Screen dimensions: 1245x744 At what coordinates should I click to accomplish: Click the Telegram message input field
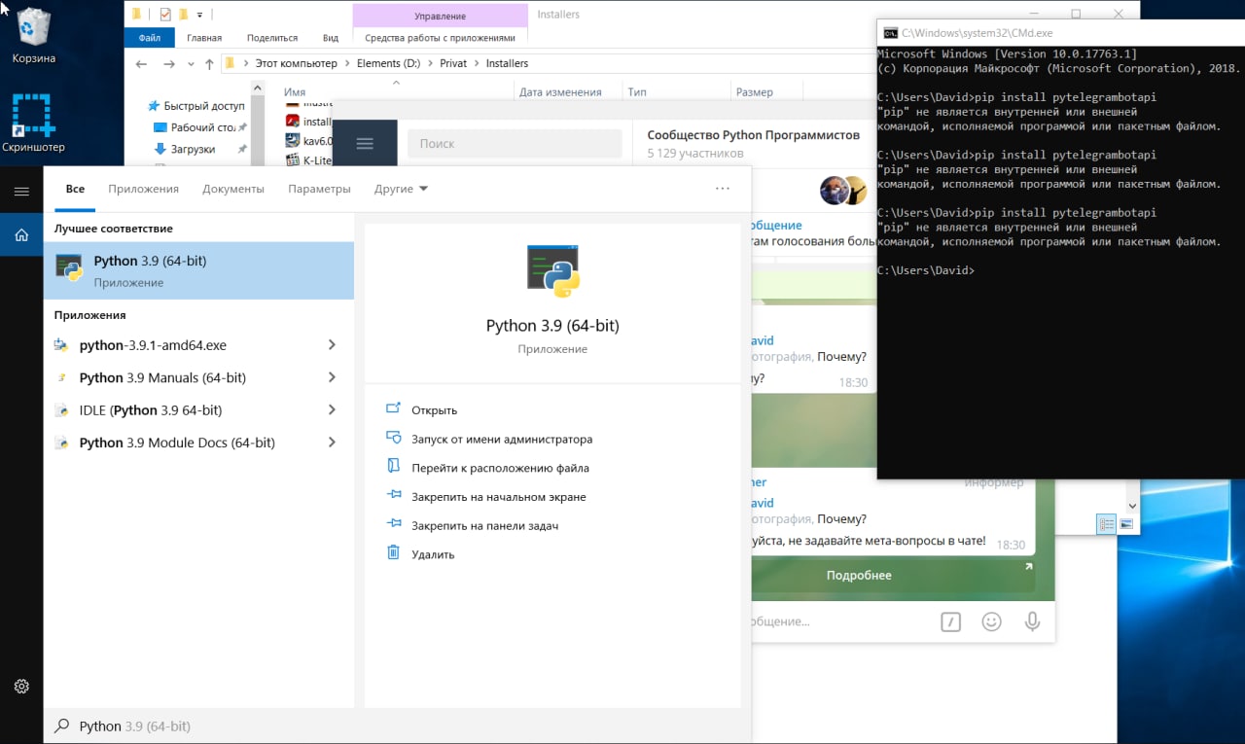[x=839, y=621]
